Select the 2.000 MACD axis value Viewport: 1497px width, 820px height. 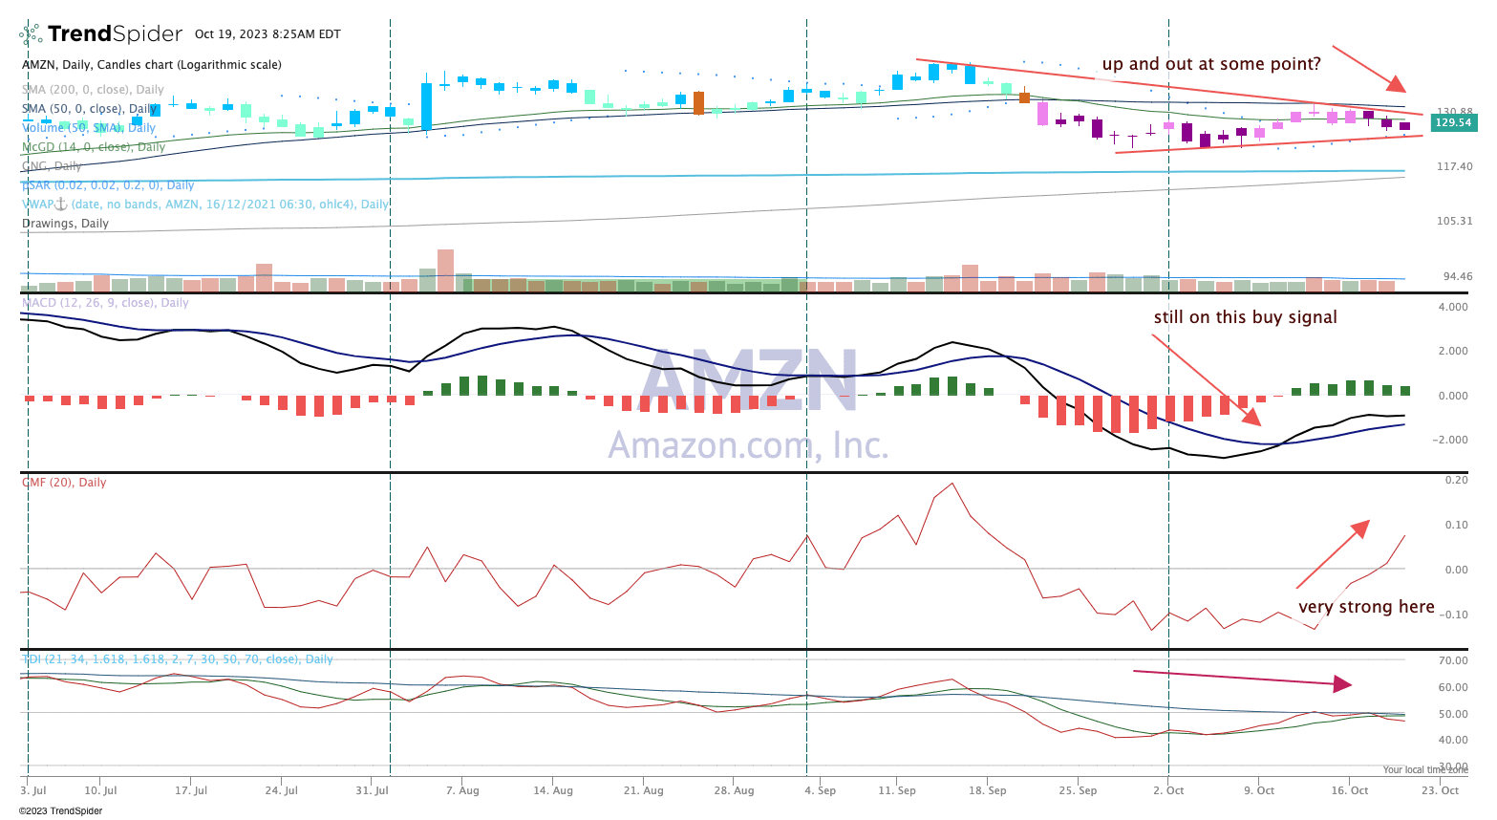[x=1453, y=351]
